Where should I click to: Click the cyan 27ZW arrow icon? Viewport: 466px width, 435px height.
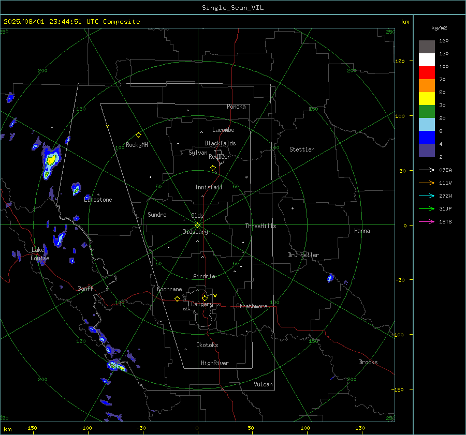tap(427, 196)
